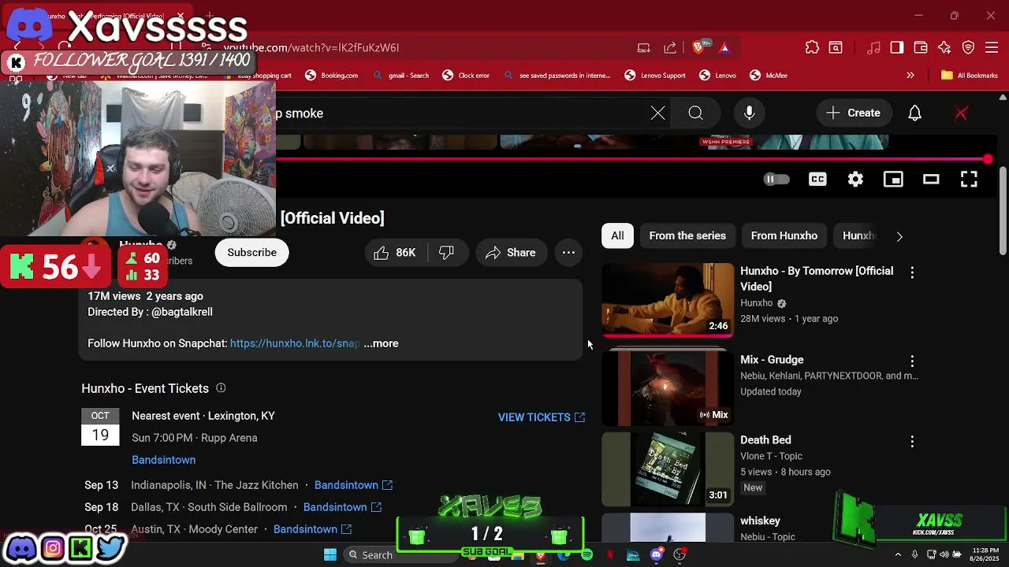This screenshot has width=1009, height=567.
Task: Open Mix - Grudge playlist thumbnail
Action: coord(668,389)
